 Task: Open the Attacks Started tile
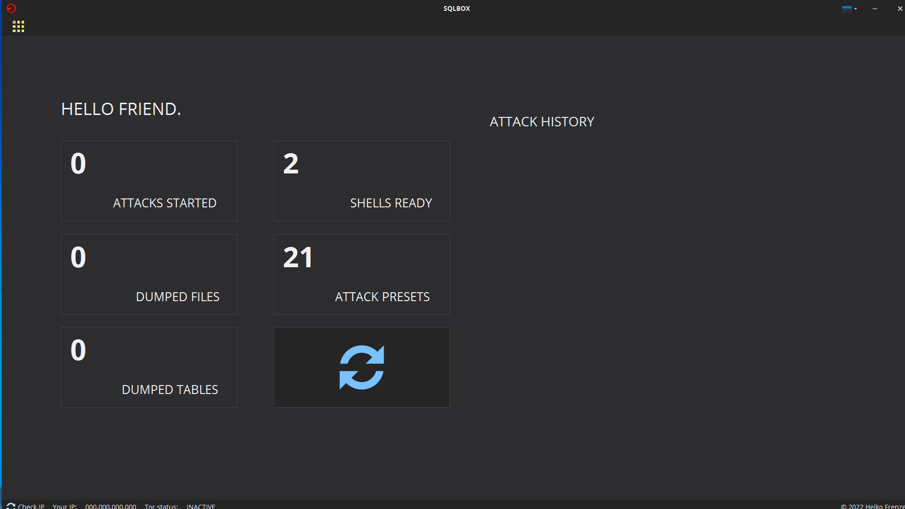coord(149,181)
